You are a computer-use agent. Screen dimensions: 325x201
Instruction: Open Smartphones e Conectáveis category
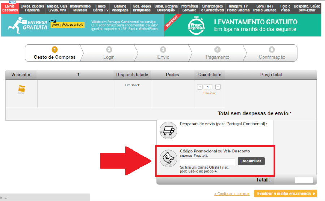pos(212,8)
